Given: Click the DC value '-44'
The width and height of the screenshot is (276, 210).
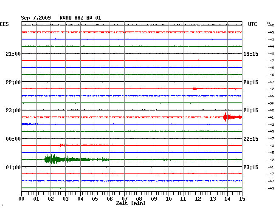Looking at the screenshot, I should point(271,46).
